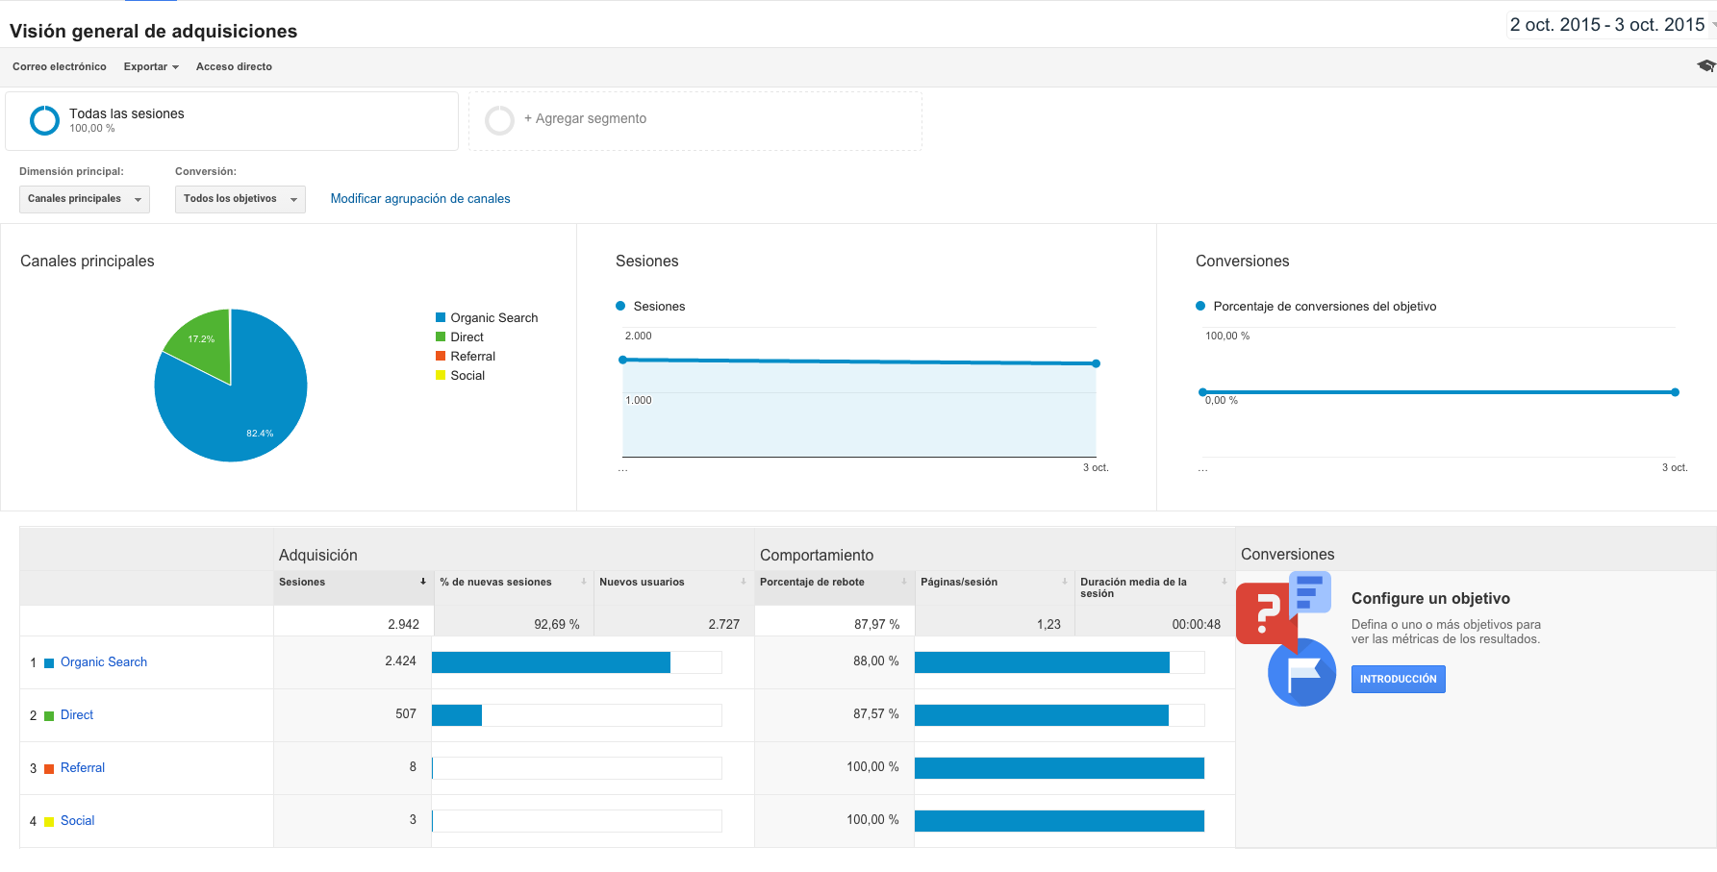Click the green swatch in the Direct row
This screenshot has height=872, width=1717.
49,716
